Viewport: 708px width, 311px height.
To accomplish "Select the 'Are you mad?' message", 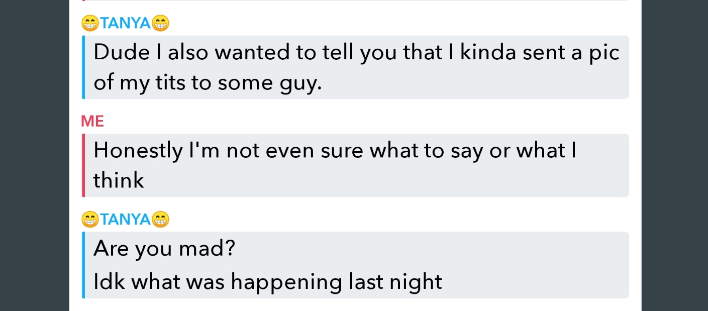I will (164, 248).
